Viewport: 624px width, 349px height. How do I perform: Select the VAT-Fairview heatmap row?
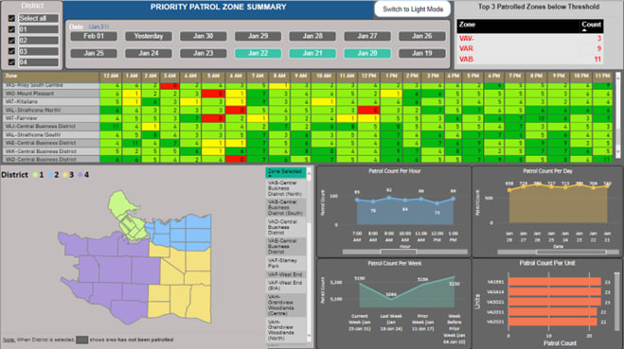click(50, 118)
